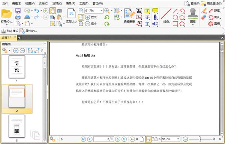Click the page number input field

click(x=104, y=139)
